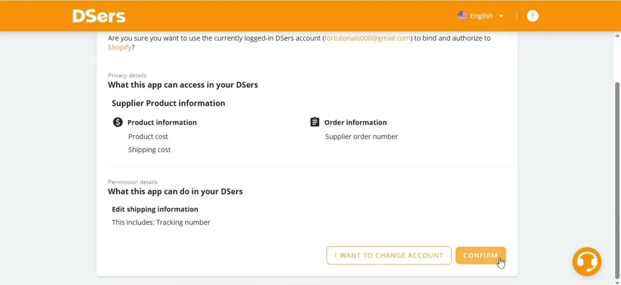Click 'What this app can access' heading
The height and width of the screenshot is (285, 621).
(183, 84)
